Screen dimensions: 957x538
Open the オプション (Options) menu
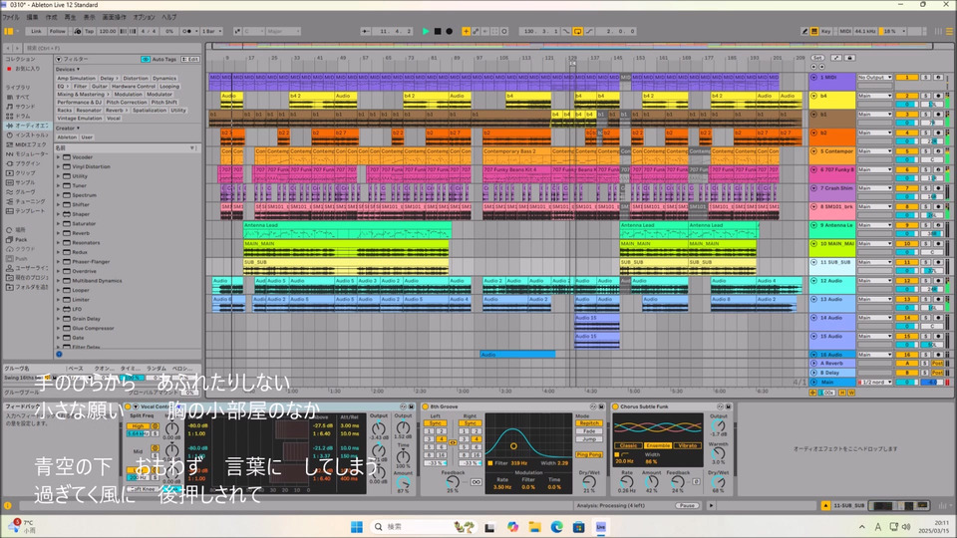coord(144,17)
